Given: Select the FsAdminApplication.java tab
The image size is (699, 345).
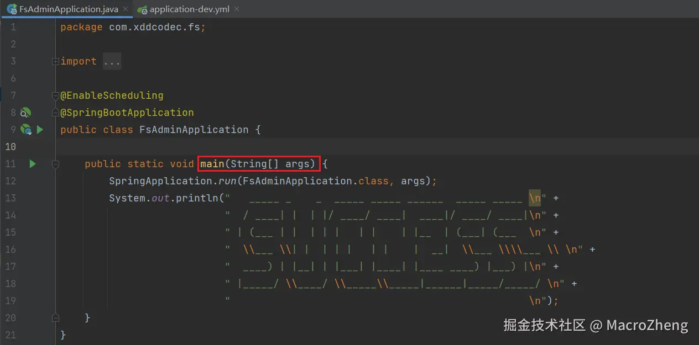Looking at the screenshot, I should [69, 9].
